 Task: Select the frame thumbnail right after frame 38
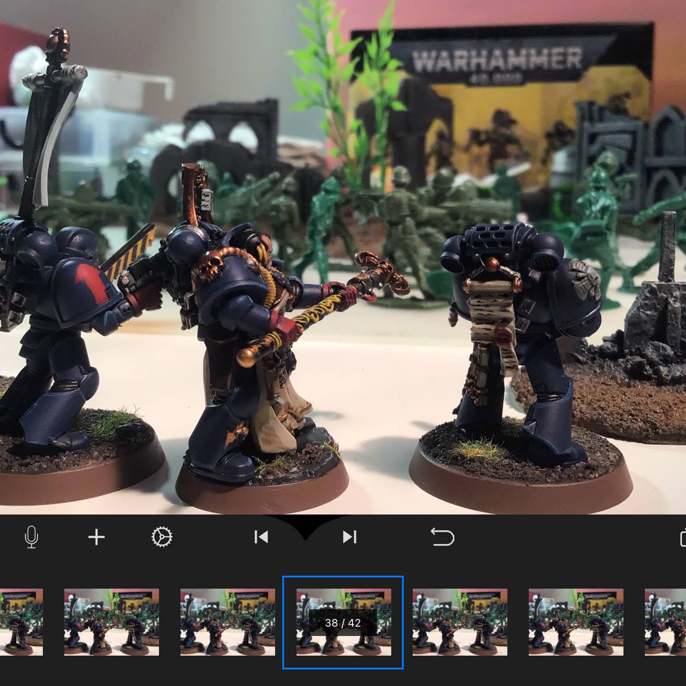coord(460,622)
